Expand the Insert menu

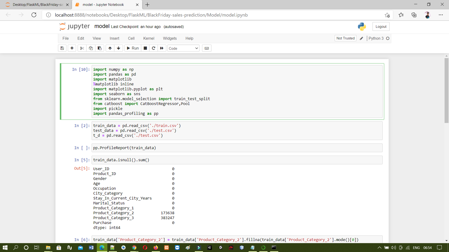pos(114,38)
